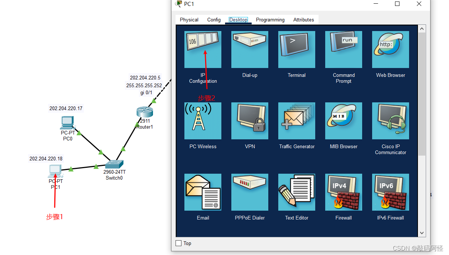Click the 202.204.220.5 address label
This screenshot has height=255, width=449.
coord(145,78)
